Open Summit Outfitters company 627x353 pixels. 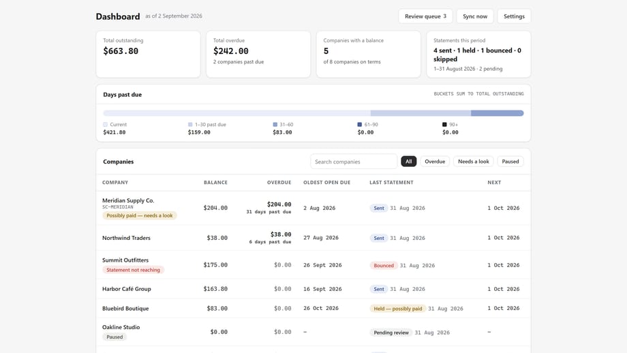[x=125, y=260]
